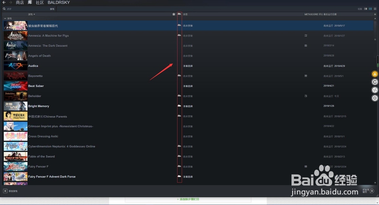Switch to list view layout icon

(x=370, y=9)
